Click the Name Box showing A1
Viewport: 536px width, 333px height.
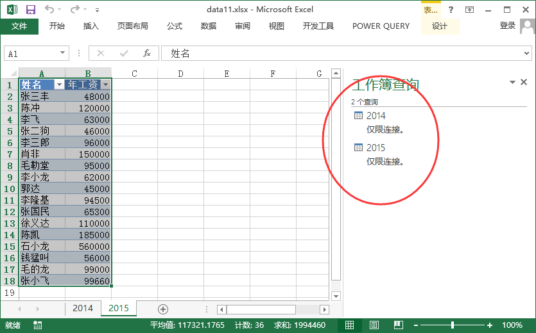[x=31, y=54]
